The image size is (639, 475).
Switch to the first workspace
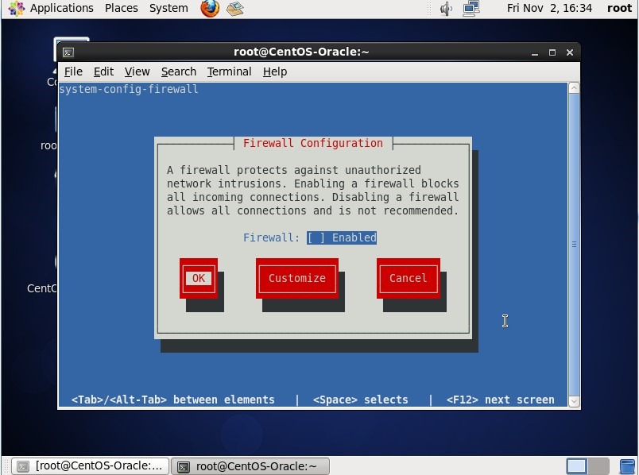[576, 466]
